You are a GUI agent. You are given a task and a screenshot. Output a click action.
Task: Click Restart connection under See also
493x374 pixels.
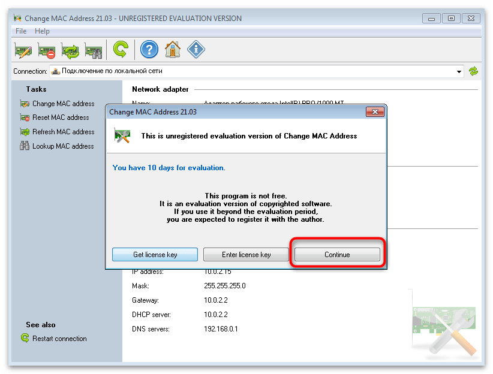pyautogui.click(x=53, y=339)
